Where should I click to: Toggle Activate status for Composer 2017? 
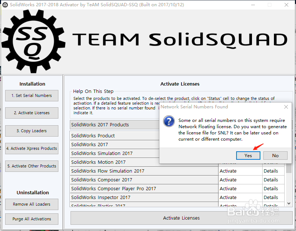(240, 180)
